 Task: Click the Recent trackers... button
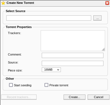[19, 97]
